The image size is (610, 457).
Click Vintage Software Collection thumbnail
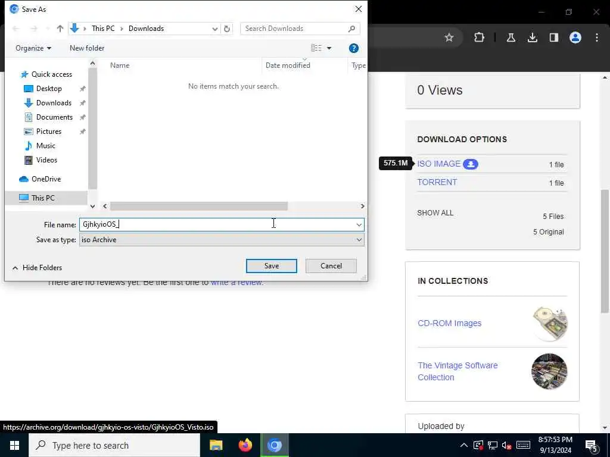[x=549, y=371]
